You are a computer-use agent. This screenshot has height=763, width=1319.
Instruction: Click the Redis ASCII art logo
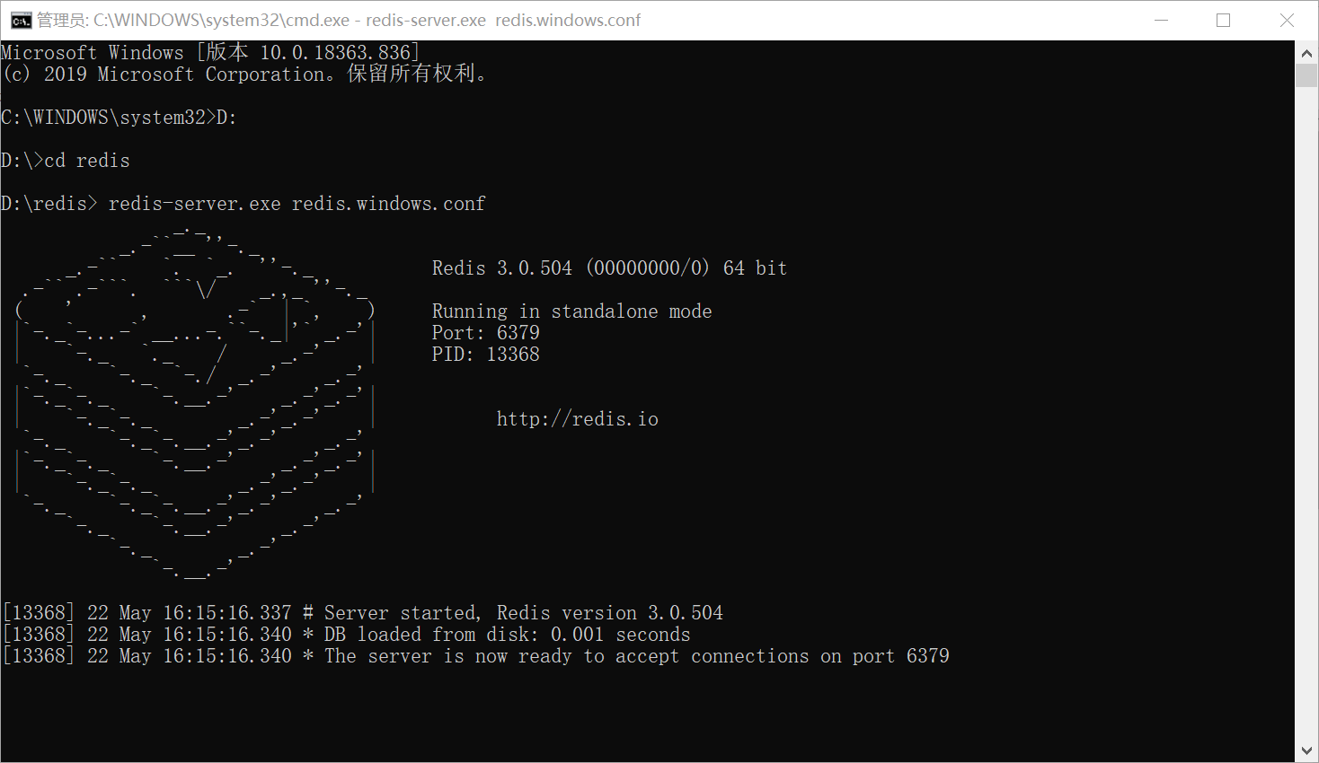click(x=195, y=401)
